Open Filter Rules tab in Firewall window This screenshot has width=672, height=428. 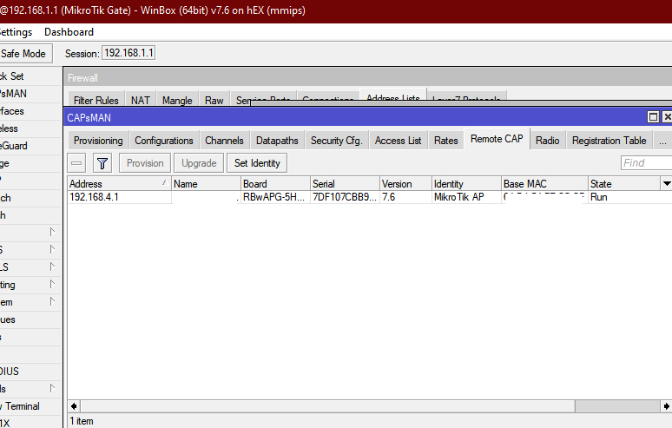(x=96, y=100)
